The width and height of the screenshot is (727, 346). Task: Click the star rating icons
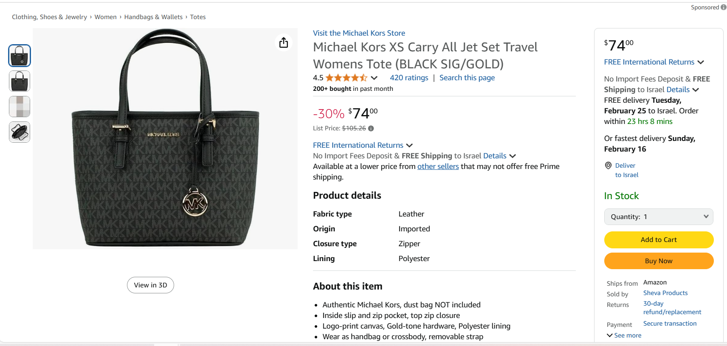coord(346,78)
